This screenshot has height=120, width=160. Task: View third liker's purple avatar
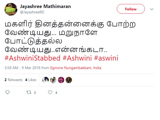61,80
